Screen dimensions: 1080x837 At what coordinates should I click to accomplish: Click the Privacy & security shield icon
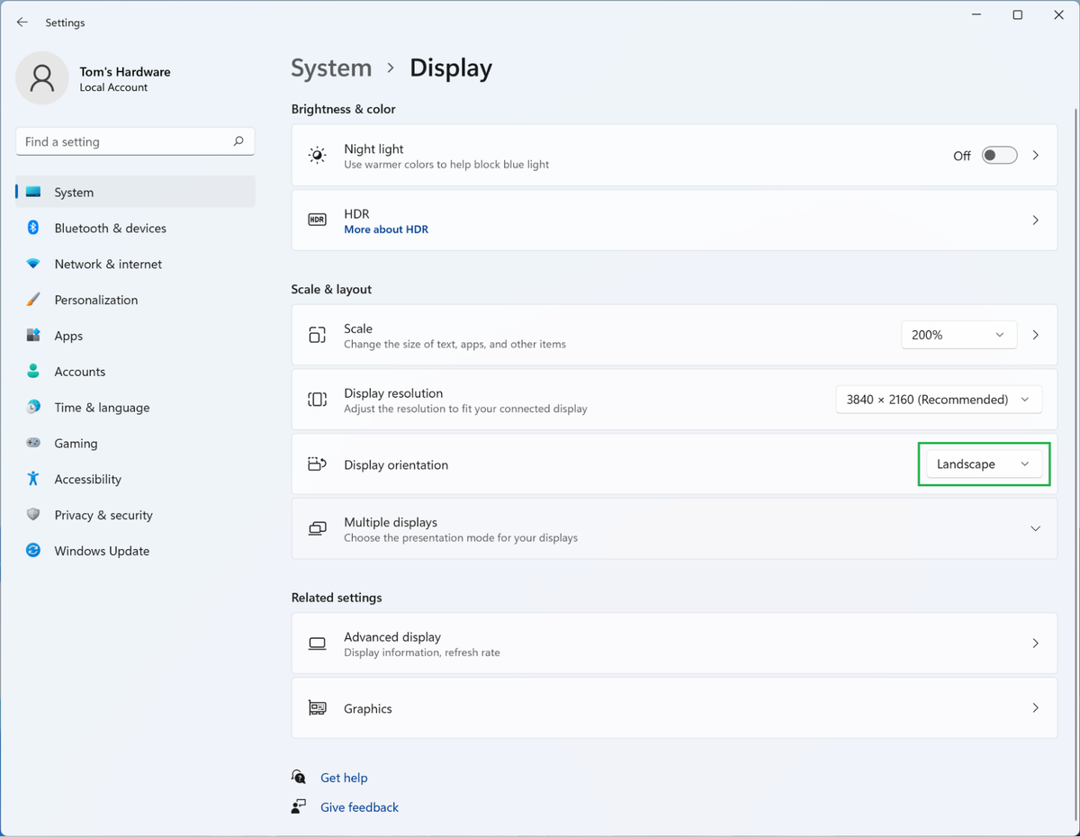(33, 515)
